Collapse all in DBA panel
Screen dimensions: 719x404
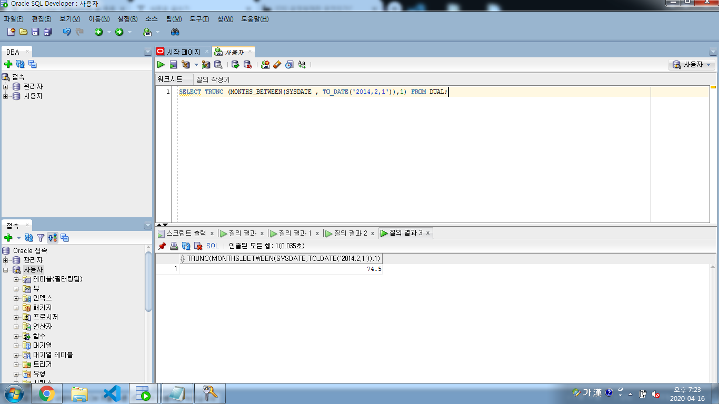point(33,64)
